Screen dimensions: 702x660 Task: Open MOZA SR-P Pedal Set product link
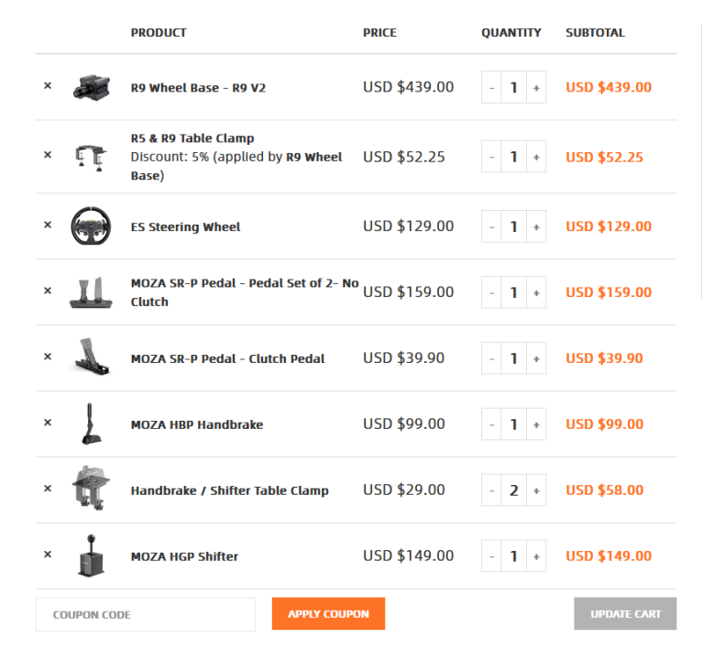[x=244, y=283]
